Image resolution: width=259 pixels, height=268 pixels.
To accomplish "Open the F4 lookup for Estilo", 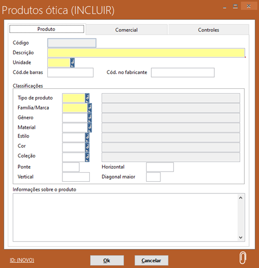I will click(x=87, y=138).
